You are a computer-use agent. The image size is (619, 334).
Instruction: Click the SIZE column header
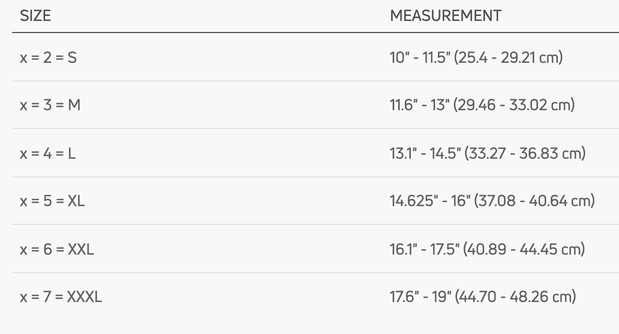coord(35,16)
